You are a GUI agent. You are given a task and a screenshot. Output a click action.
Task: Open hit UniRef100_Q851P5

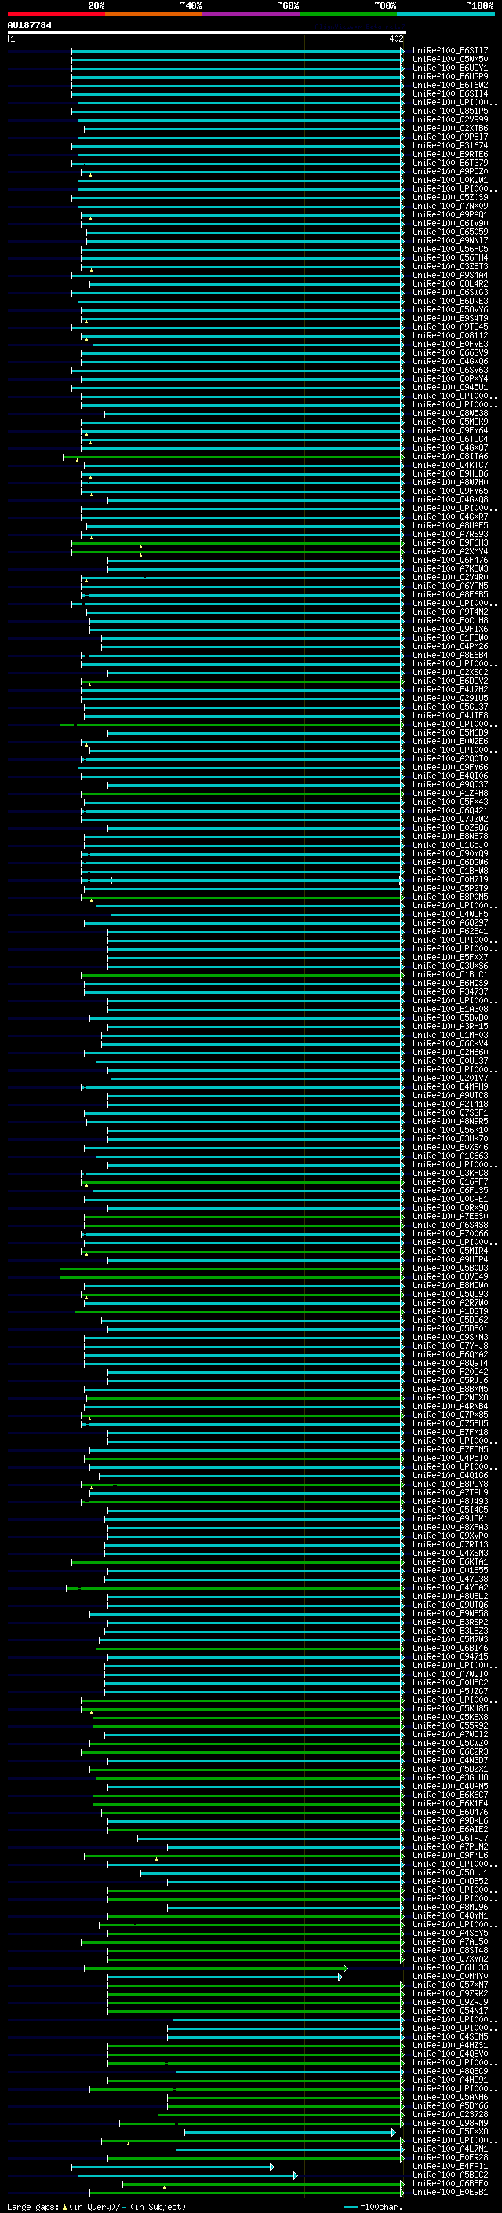click(449, 111)
